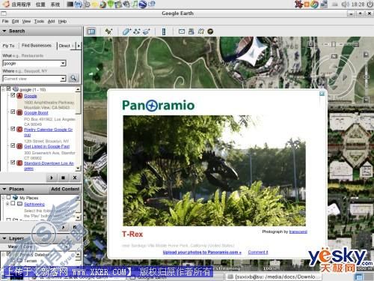This screenshot has height=281, width=374.
Task: Click the red C marker of Poetry Calendar
Action: (19, 130)
